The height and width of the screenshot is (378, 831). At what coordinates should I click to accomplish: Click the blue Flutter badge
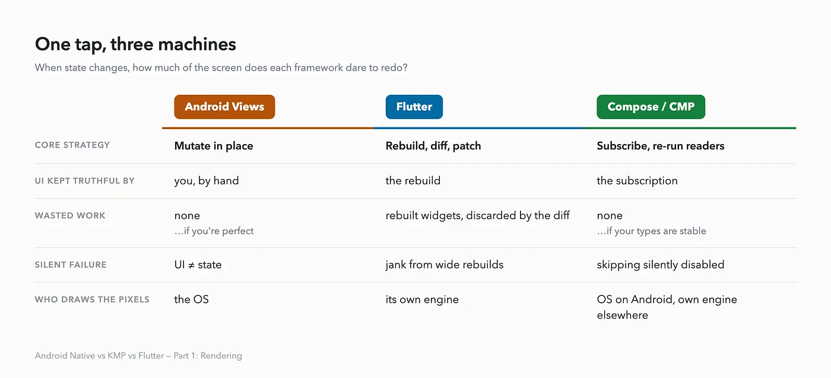[414, 107]
